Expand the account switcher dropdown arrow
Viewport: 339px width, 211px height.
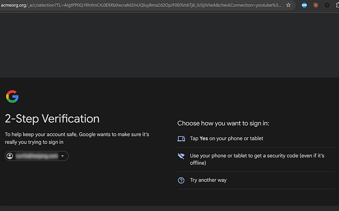click(62, 156)
